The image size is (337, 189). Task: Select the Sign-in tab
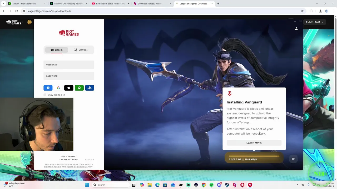57,50
